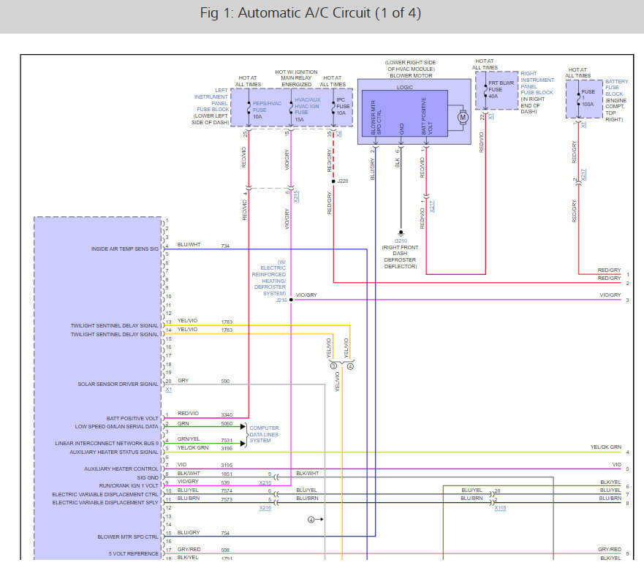This screenshot has height=576, width=644.
Task: Click the FRT BLWR FUSE 40A label
Action: [501, 90]
